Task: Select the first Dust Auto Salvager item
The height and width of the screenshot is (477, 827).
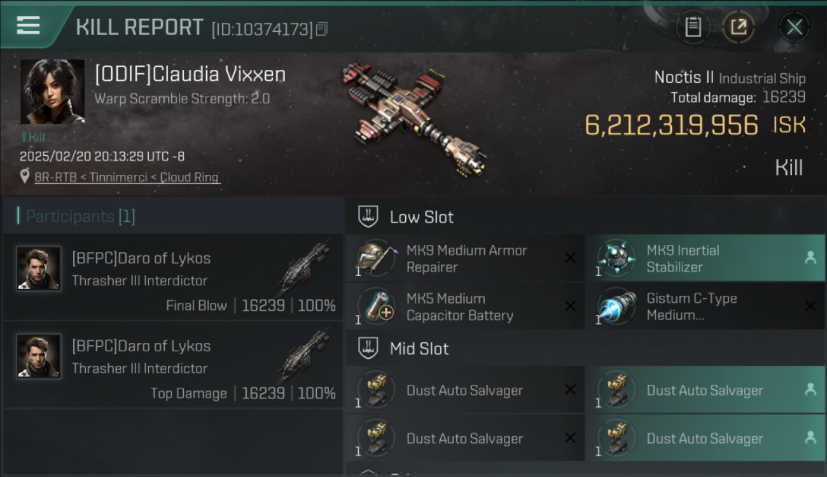Action: (x=465, y=390)
